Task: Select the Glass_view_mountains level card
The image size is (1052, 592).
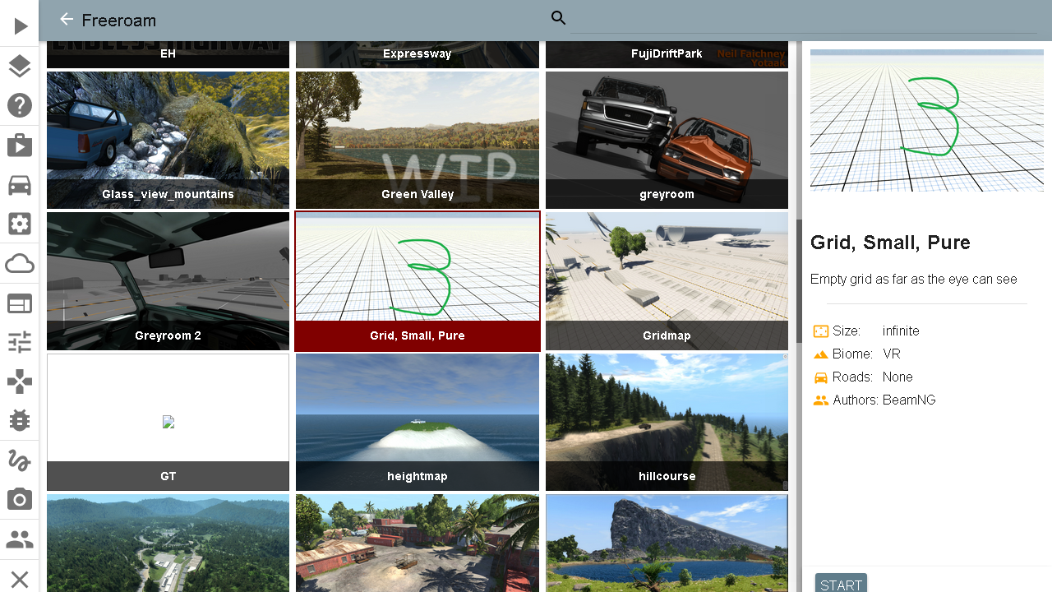Action: coord(168,140)
